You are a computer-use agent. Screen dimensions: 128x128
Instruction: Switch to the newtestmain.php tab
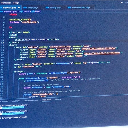[x=80, y=7]
